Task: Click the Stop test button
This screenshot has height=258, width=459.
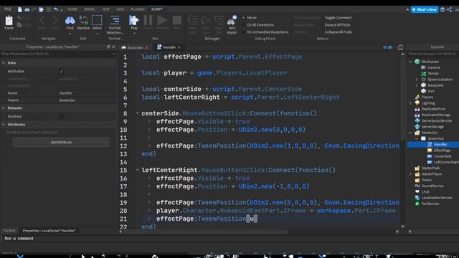Action: click(177, 21)
